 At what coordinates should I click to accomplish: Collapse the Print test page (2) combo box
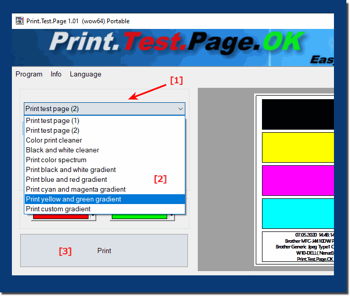click(105, 109)
